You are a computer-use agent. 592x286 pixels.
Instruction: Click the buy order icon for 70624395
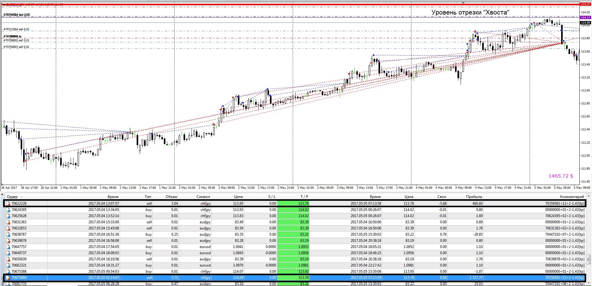(x=8, y=210)
